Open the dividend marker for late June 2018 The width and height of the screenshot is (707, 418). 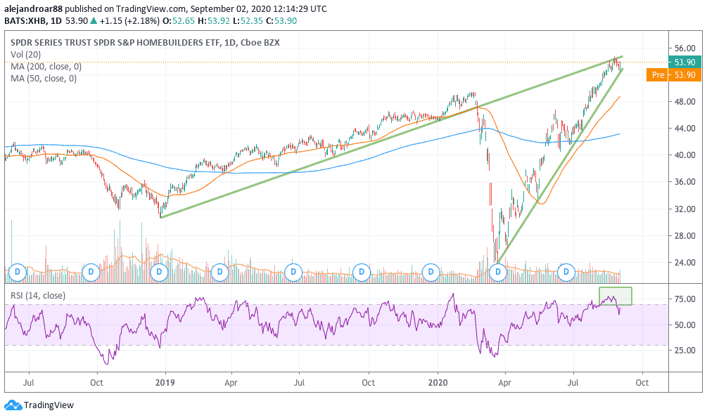point(18,272)
